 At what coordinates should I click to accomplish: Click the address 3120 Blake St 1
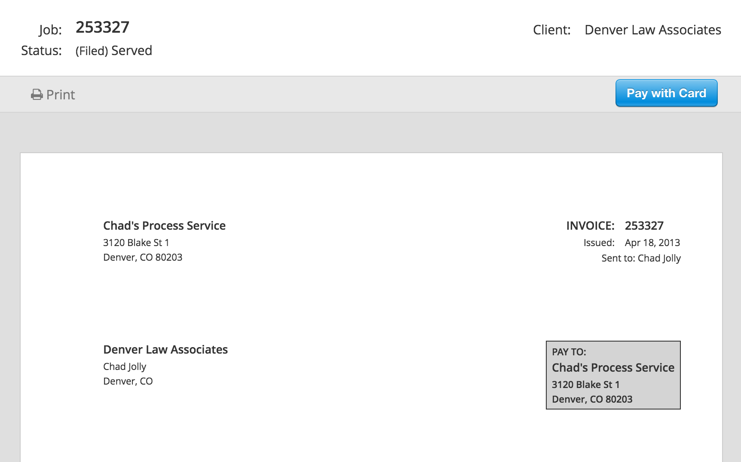point(136,242)
